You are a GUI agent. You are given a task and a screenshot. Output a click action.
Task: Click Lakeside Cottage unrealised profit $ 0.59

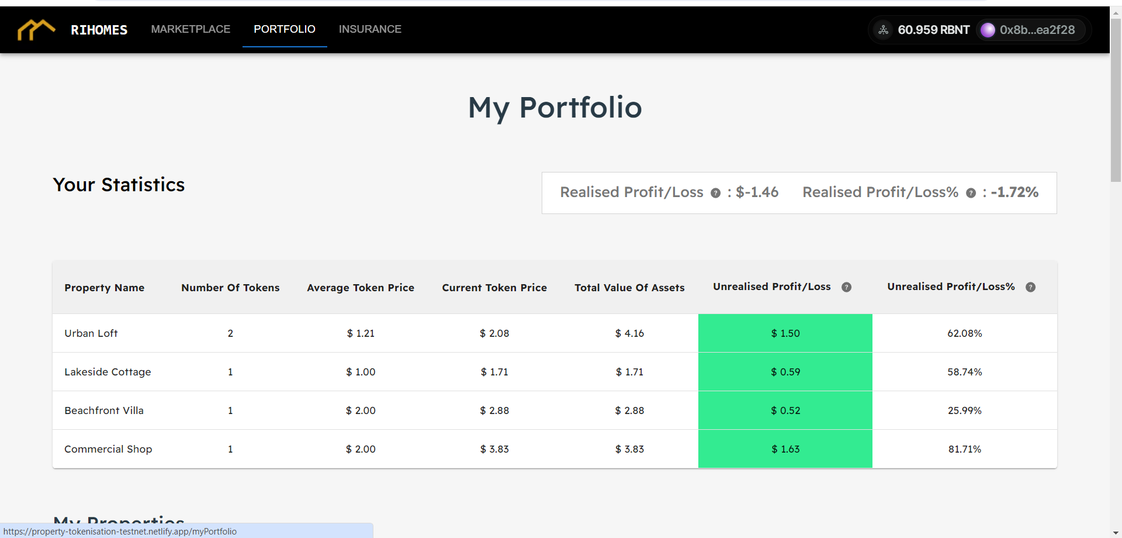[785, 372]
